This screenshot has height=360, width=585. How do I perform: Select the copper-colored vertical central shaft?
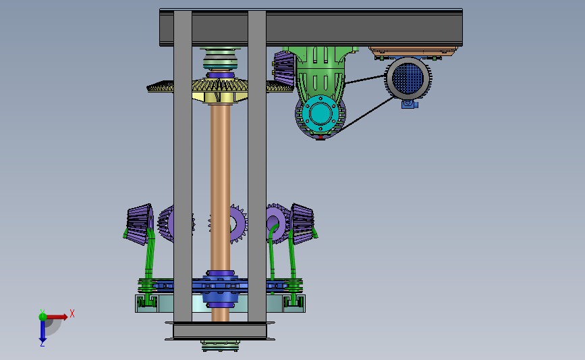click(220, 186)
